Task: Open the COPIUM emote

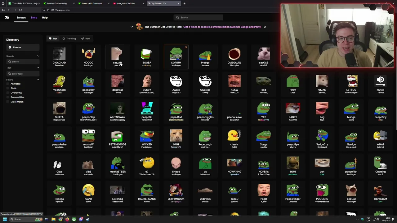Action: [176, 57]
